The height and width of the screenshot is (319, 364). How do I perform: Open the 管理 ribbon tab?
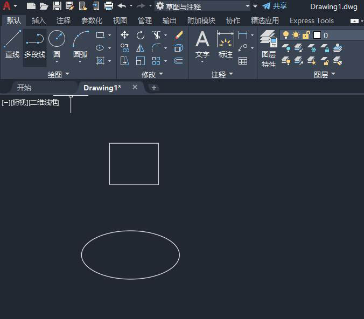[145, 20]
